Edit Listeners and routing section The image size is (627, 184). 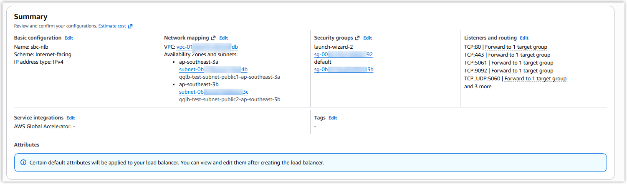coord(524,38)
